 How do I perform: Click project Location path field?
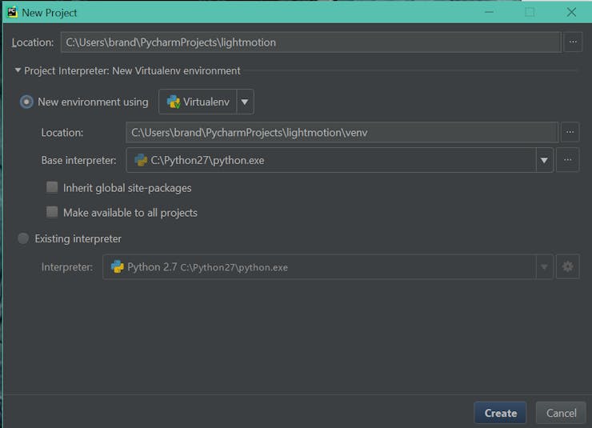pos(310,42)
